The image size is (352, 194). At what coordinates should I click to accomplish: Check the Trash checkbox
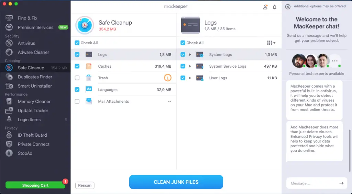point(77,78)
